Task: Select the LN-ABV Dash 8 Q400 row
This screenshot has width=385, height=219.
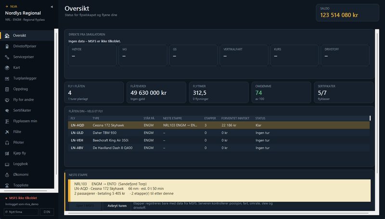Action: 219,148
